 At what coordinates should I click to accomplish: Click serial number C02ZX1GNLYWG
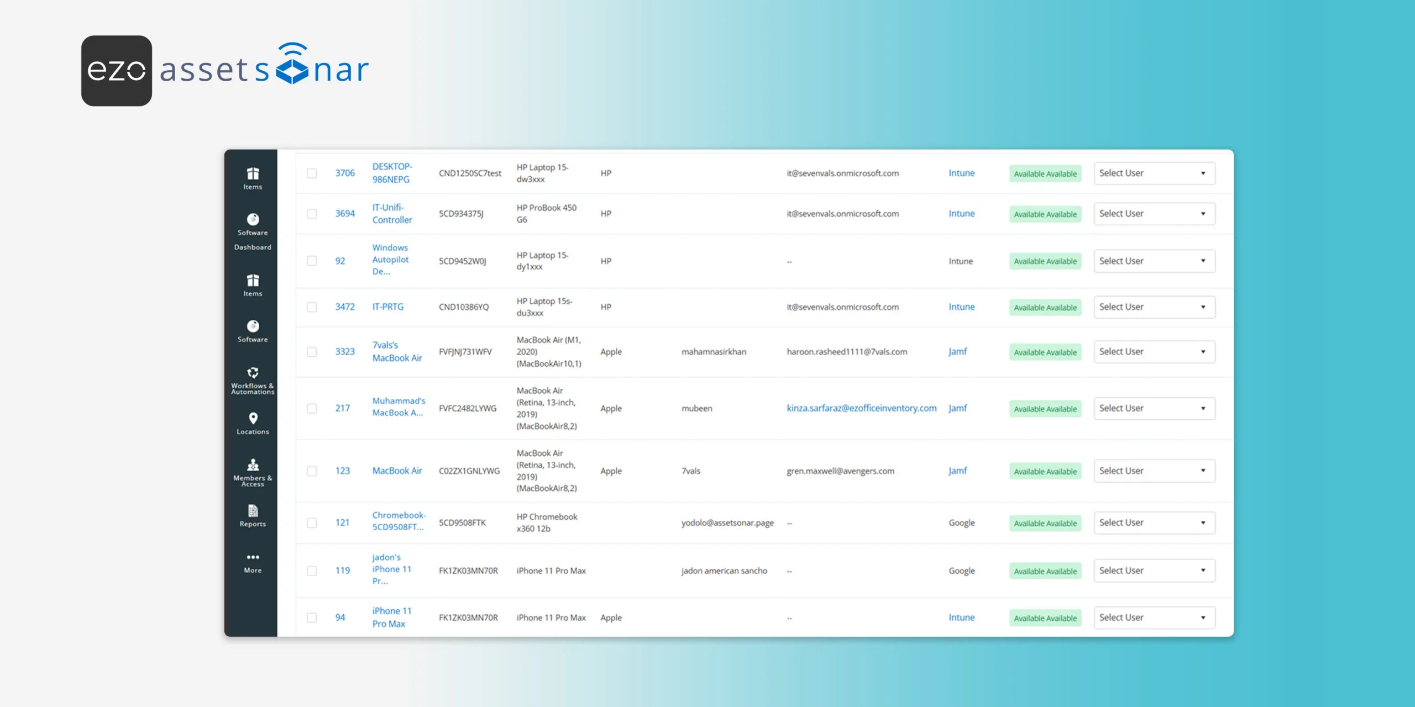[469, 471]
